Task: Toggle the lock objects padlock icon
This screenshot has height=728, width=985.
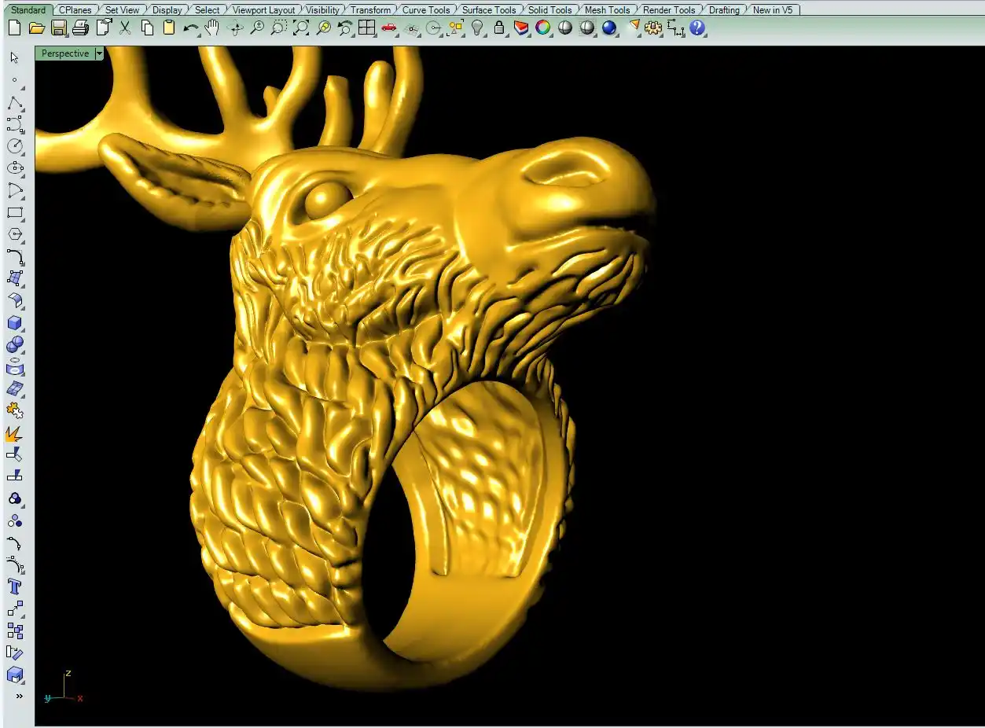Action: pos(498,28)
